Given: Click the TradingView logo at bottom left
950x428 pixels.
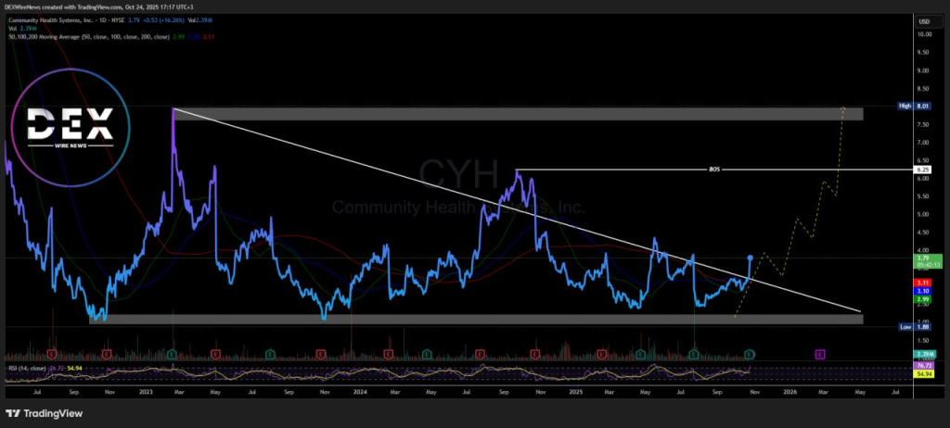Looking at the screenshot, I should [42, 414].
